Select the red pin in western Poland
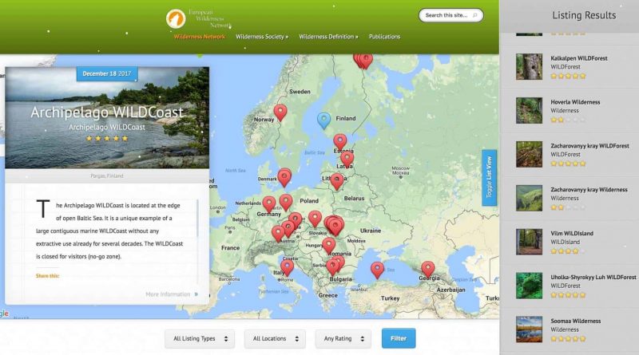This screenshot has width=639, height=355. click(x=286, y=203)
